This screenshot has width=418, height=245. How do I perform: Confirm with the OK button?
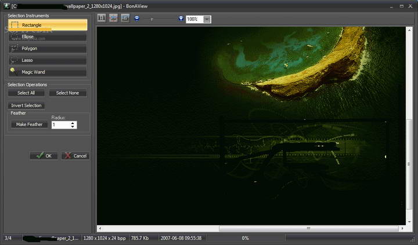tap(44, 156)
